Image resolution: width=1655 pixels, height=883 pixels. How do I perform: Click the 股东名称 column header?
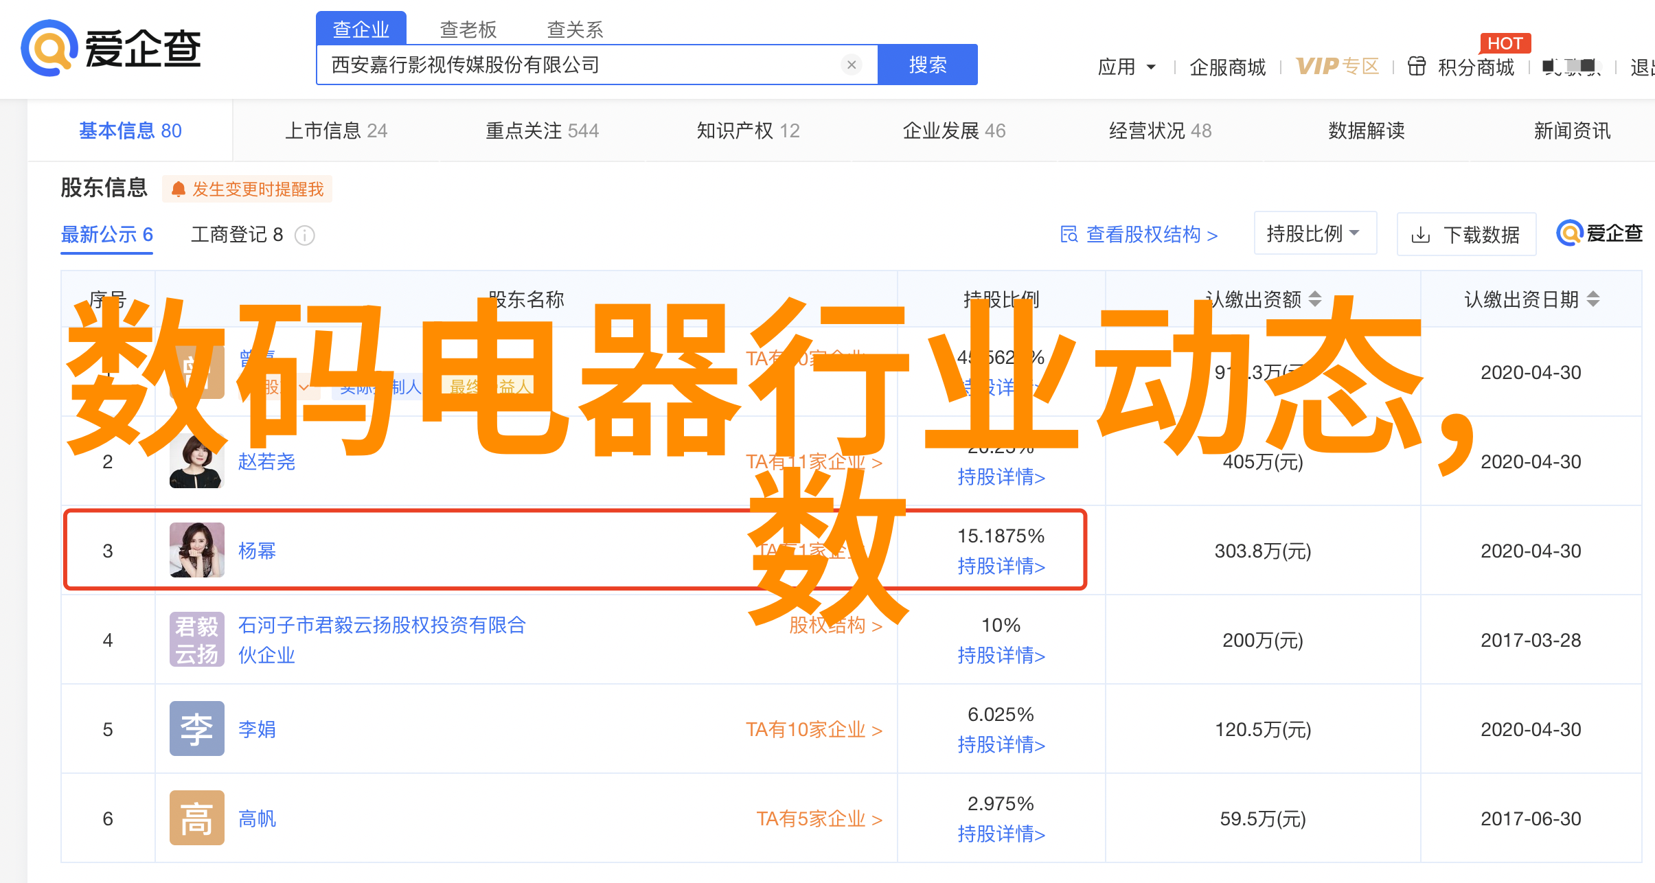526,299
